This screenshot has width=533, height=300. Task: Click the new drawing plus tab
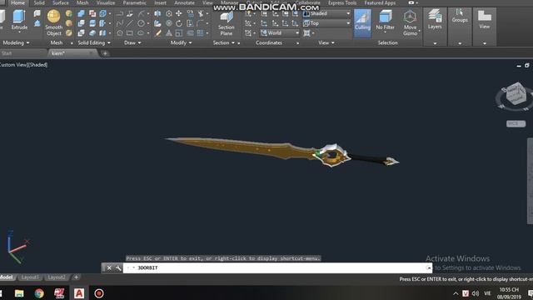pyautogui.click(x=105, y=53)
